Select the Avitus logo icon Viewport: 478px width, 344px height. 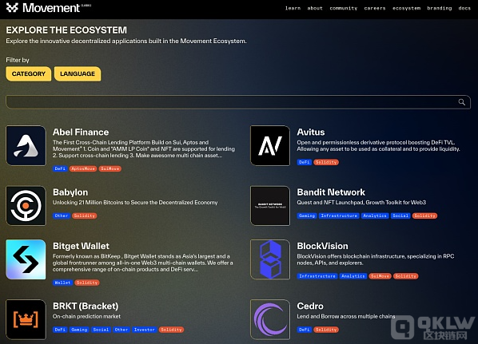click(270, 145)
